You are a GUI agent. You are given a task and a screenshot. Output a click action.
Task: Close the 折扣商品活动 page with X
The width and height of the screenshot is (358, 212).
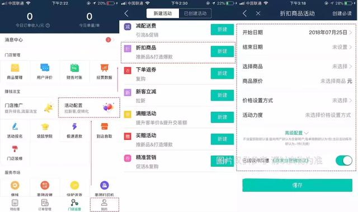pos(258,13)
